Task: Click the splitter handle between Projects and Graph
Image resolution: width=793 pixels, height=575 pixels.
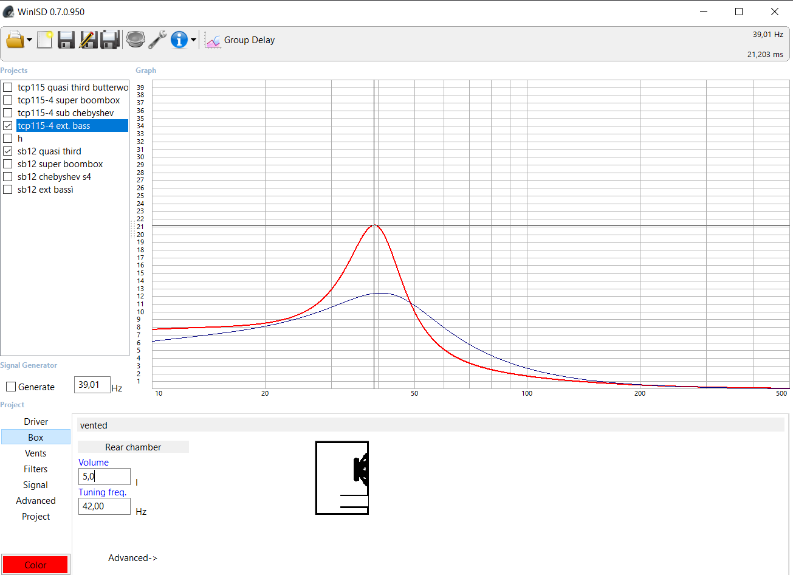Action: tap(132, 229)
